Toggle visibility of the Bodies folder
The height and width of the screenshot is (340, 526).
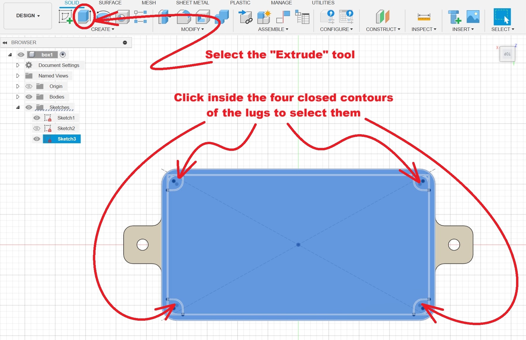[x=29, y=97]
